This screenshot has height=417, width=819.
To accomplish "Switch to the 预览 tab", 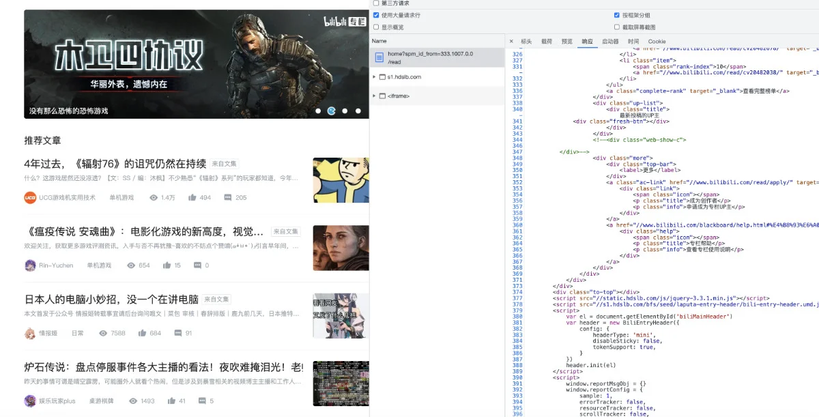I will point(567,42).
